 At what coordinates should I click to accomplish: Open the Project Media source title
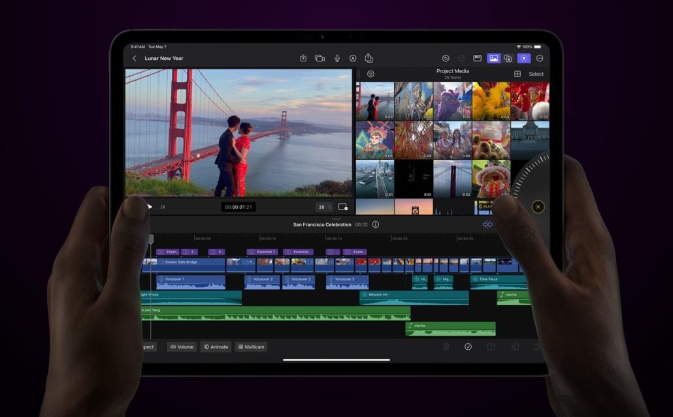(453, 71)
